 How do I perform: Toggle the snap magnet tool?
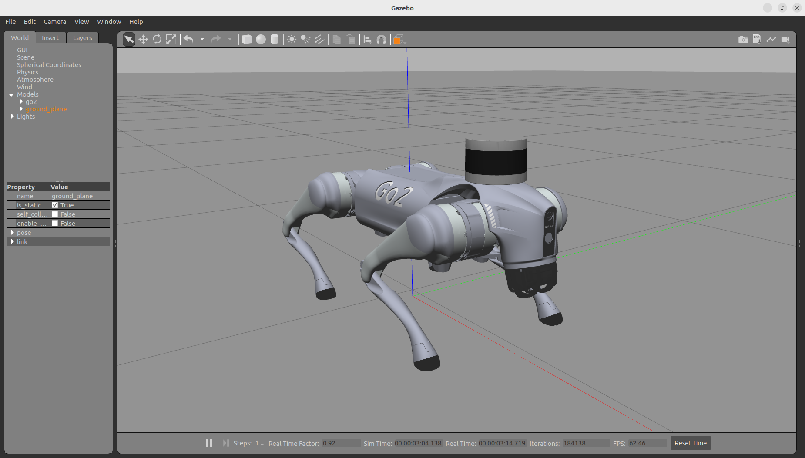[x=381, y=40]
